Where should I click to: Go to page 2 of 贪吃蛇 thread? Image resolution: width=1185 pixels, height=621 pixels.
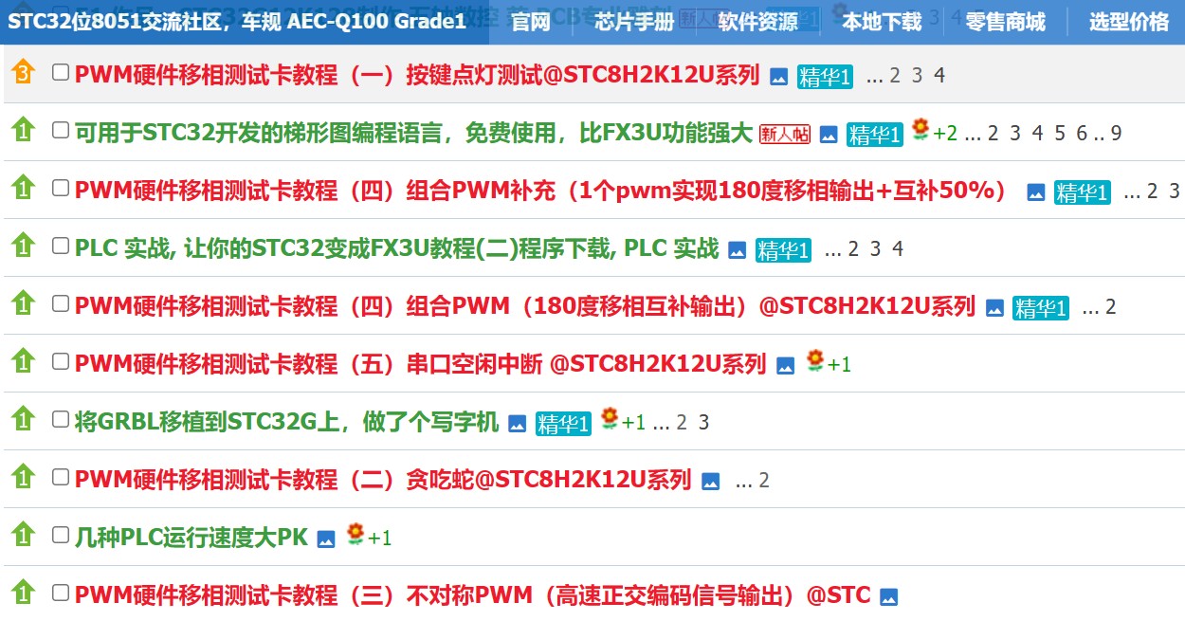pyautogui.click(x=764, y=481)
